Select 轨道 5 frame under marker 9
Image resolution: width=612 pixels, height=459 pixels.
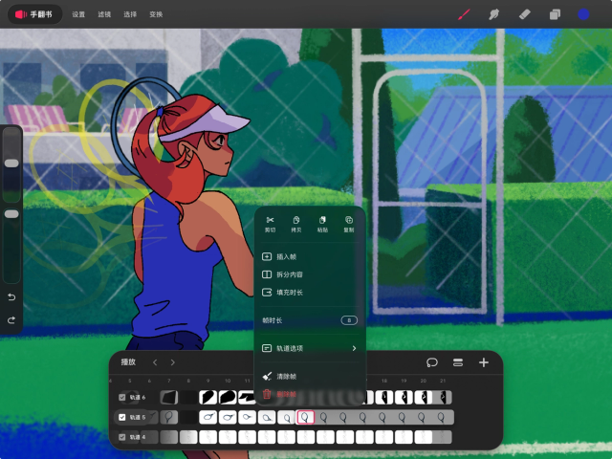click(208, 417)
